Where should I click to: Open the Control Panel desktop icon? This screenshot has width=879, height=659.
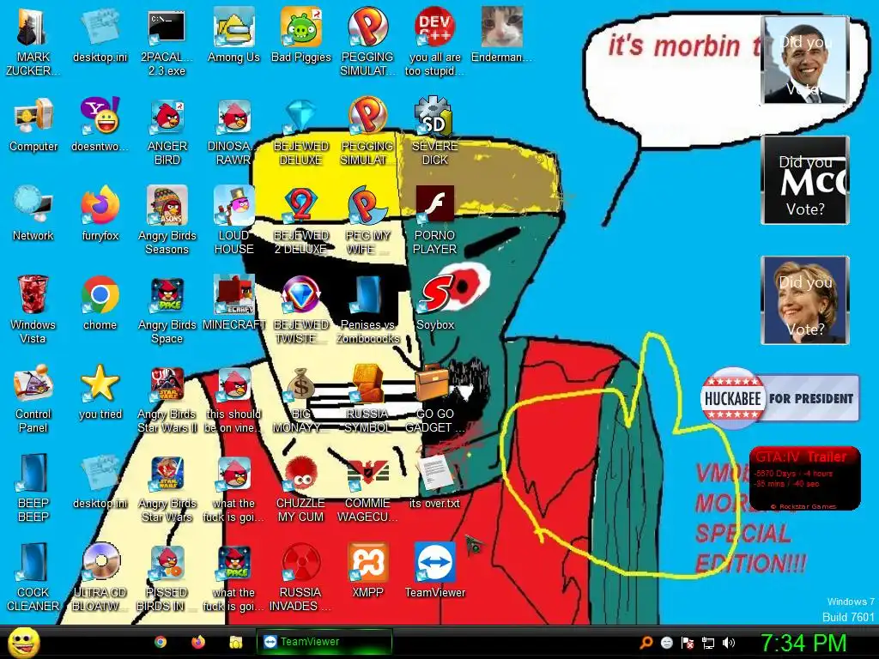click(x=33, y=398)
